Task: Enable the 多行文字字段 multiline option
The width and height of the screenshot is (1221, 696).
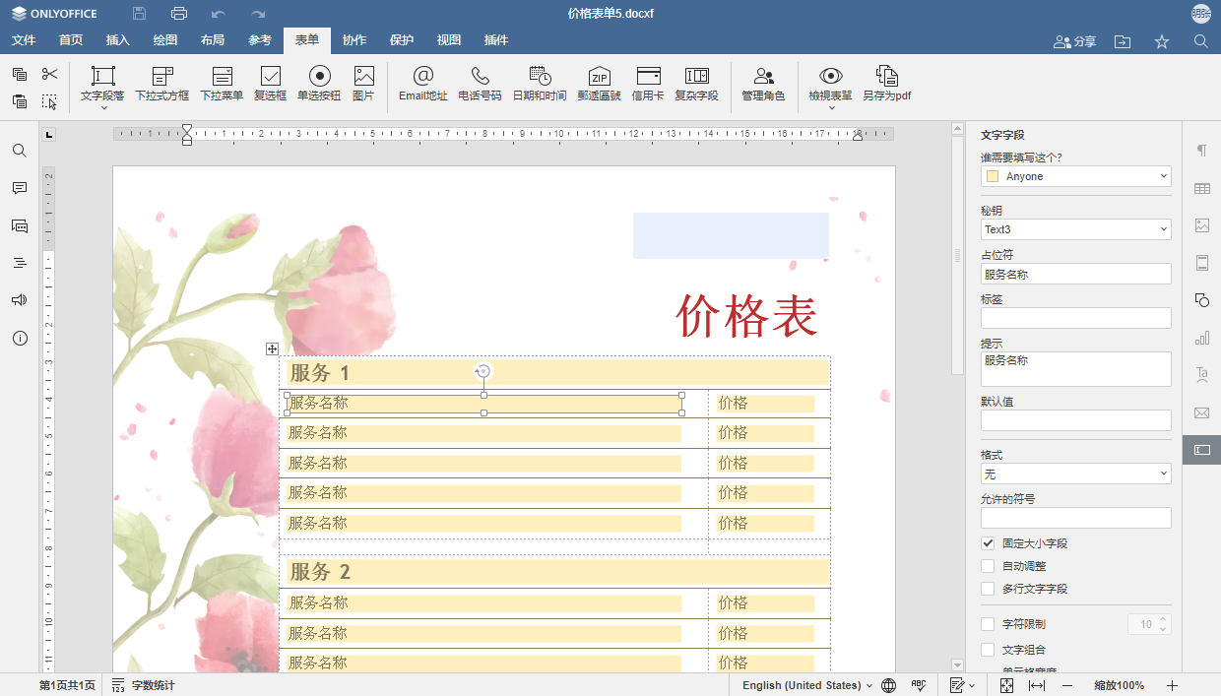Action: click(x=988, y=589)
